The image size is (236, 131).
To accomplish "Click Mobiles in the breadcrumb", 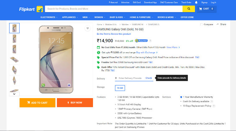I will (125, 24).
